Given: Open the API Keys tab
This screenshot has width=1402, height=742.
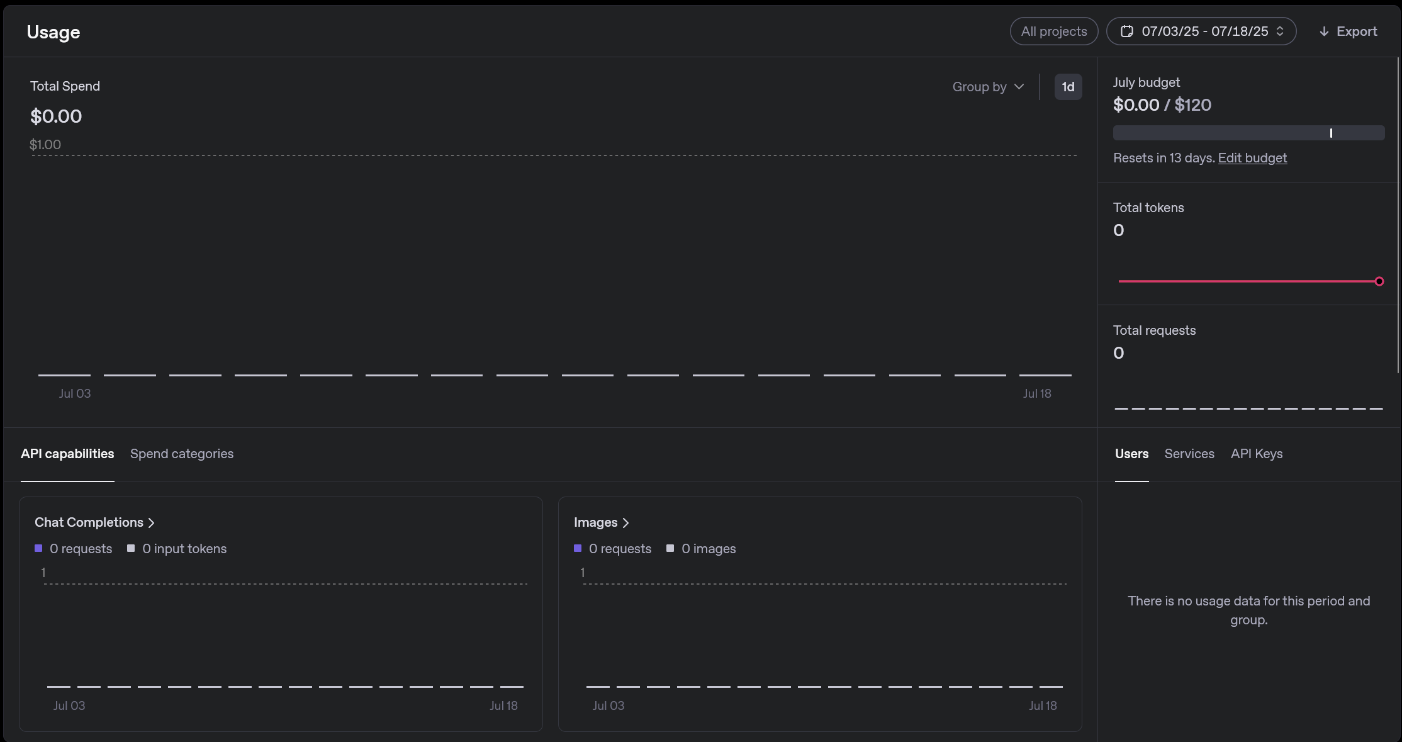Looking at the screenshot, I should pyautogui.click(x=1257, y=454).
